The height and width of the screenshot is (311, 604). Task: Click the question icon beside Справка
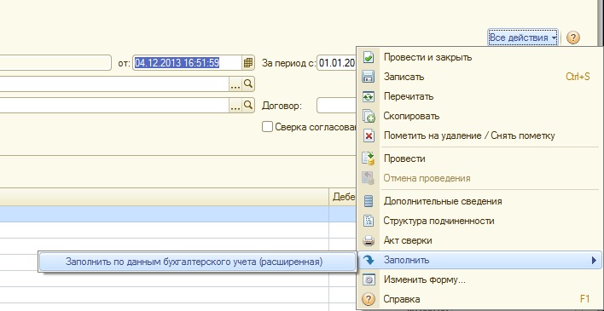coord(369,299)
